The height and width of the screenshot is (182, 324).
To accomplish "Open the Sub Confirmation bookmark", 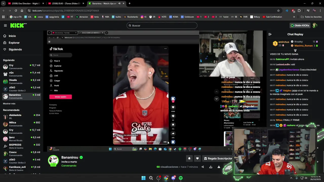I will coord(272,17).
